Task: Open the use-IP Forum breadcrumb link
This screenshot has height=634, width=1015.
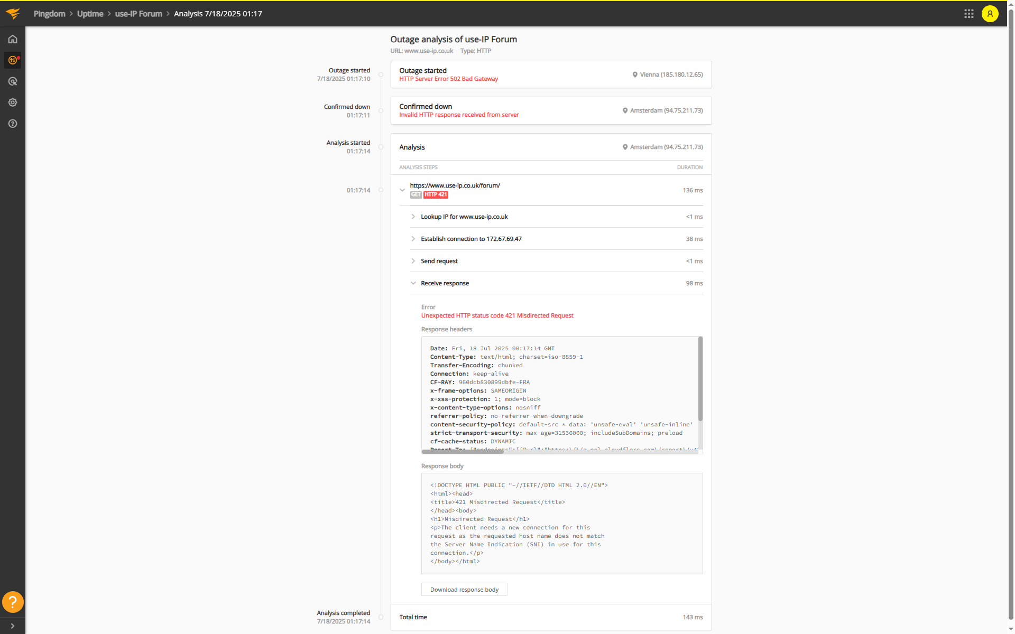Action: click(139, 14)
